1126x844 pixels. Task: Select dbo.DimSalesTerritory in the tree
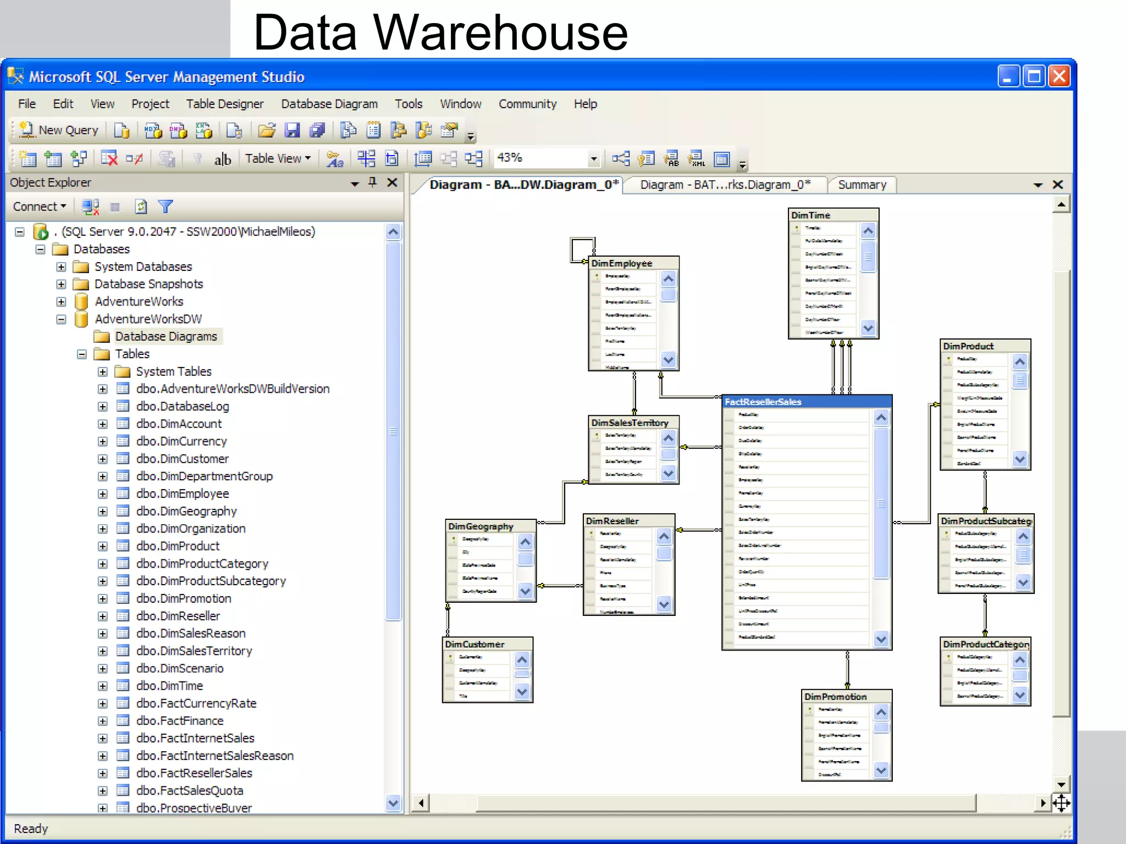(x=194, y=651)
